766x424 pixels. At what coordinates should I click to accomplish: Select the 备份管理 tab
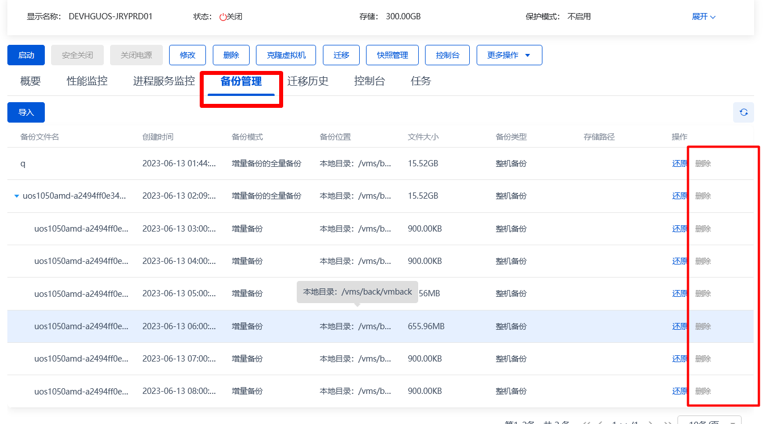(241, 81)
